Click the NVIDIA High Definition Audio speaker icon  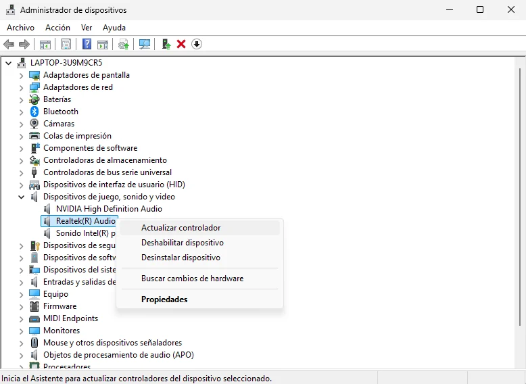[47, 209]
